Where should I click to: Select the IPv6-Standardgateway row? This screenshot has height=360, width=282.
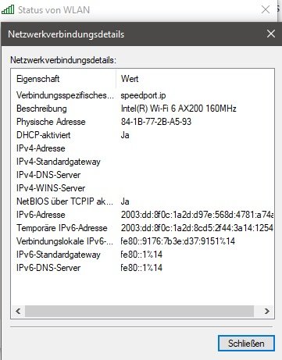pos(142,255)
